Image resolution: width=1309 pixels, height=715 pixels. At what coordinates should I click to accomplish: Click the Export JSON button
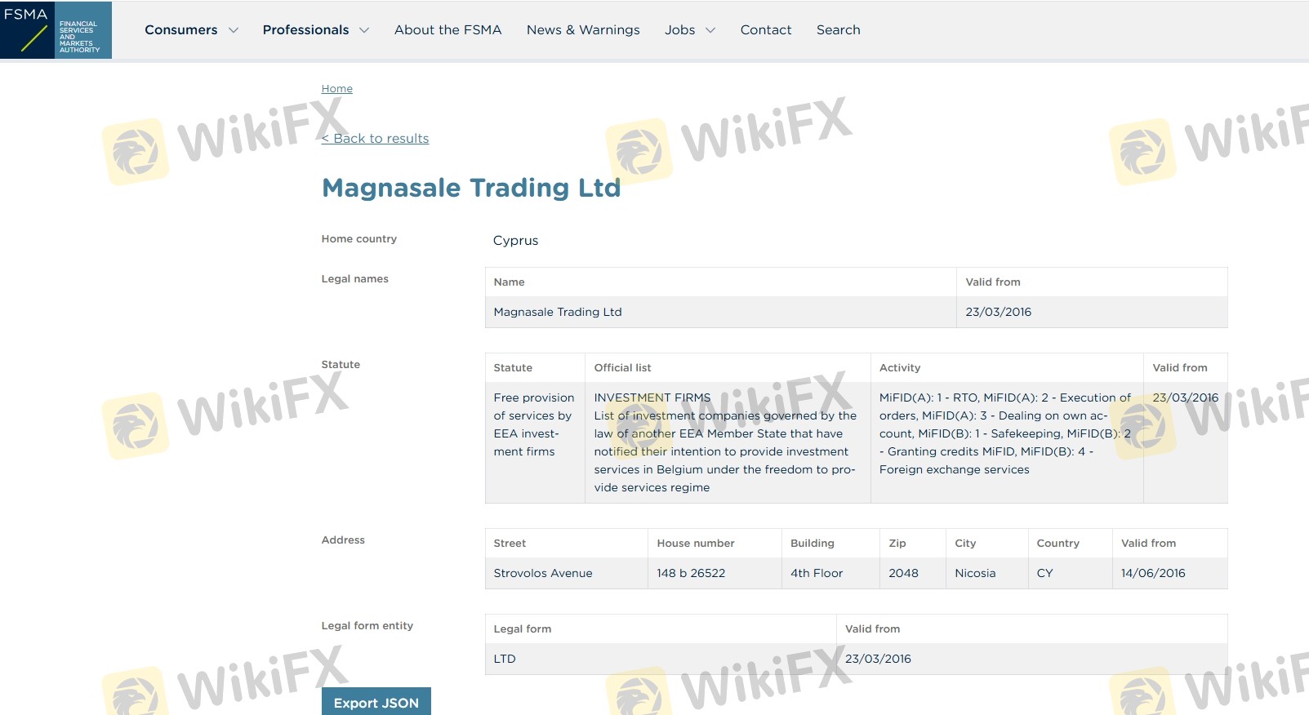(376, 702)
